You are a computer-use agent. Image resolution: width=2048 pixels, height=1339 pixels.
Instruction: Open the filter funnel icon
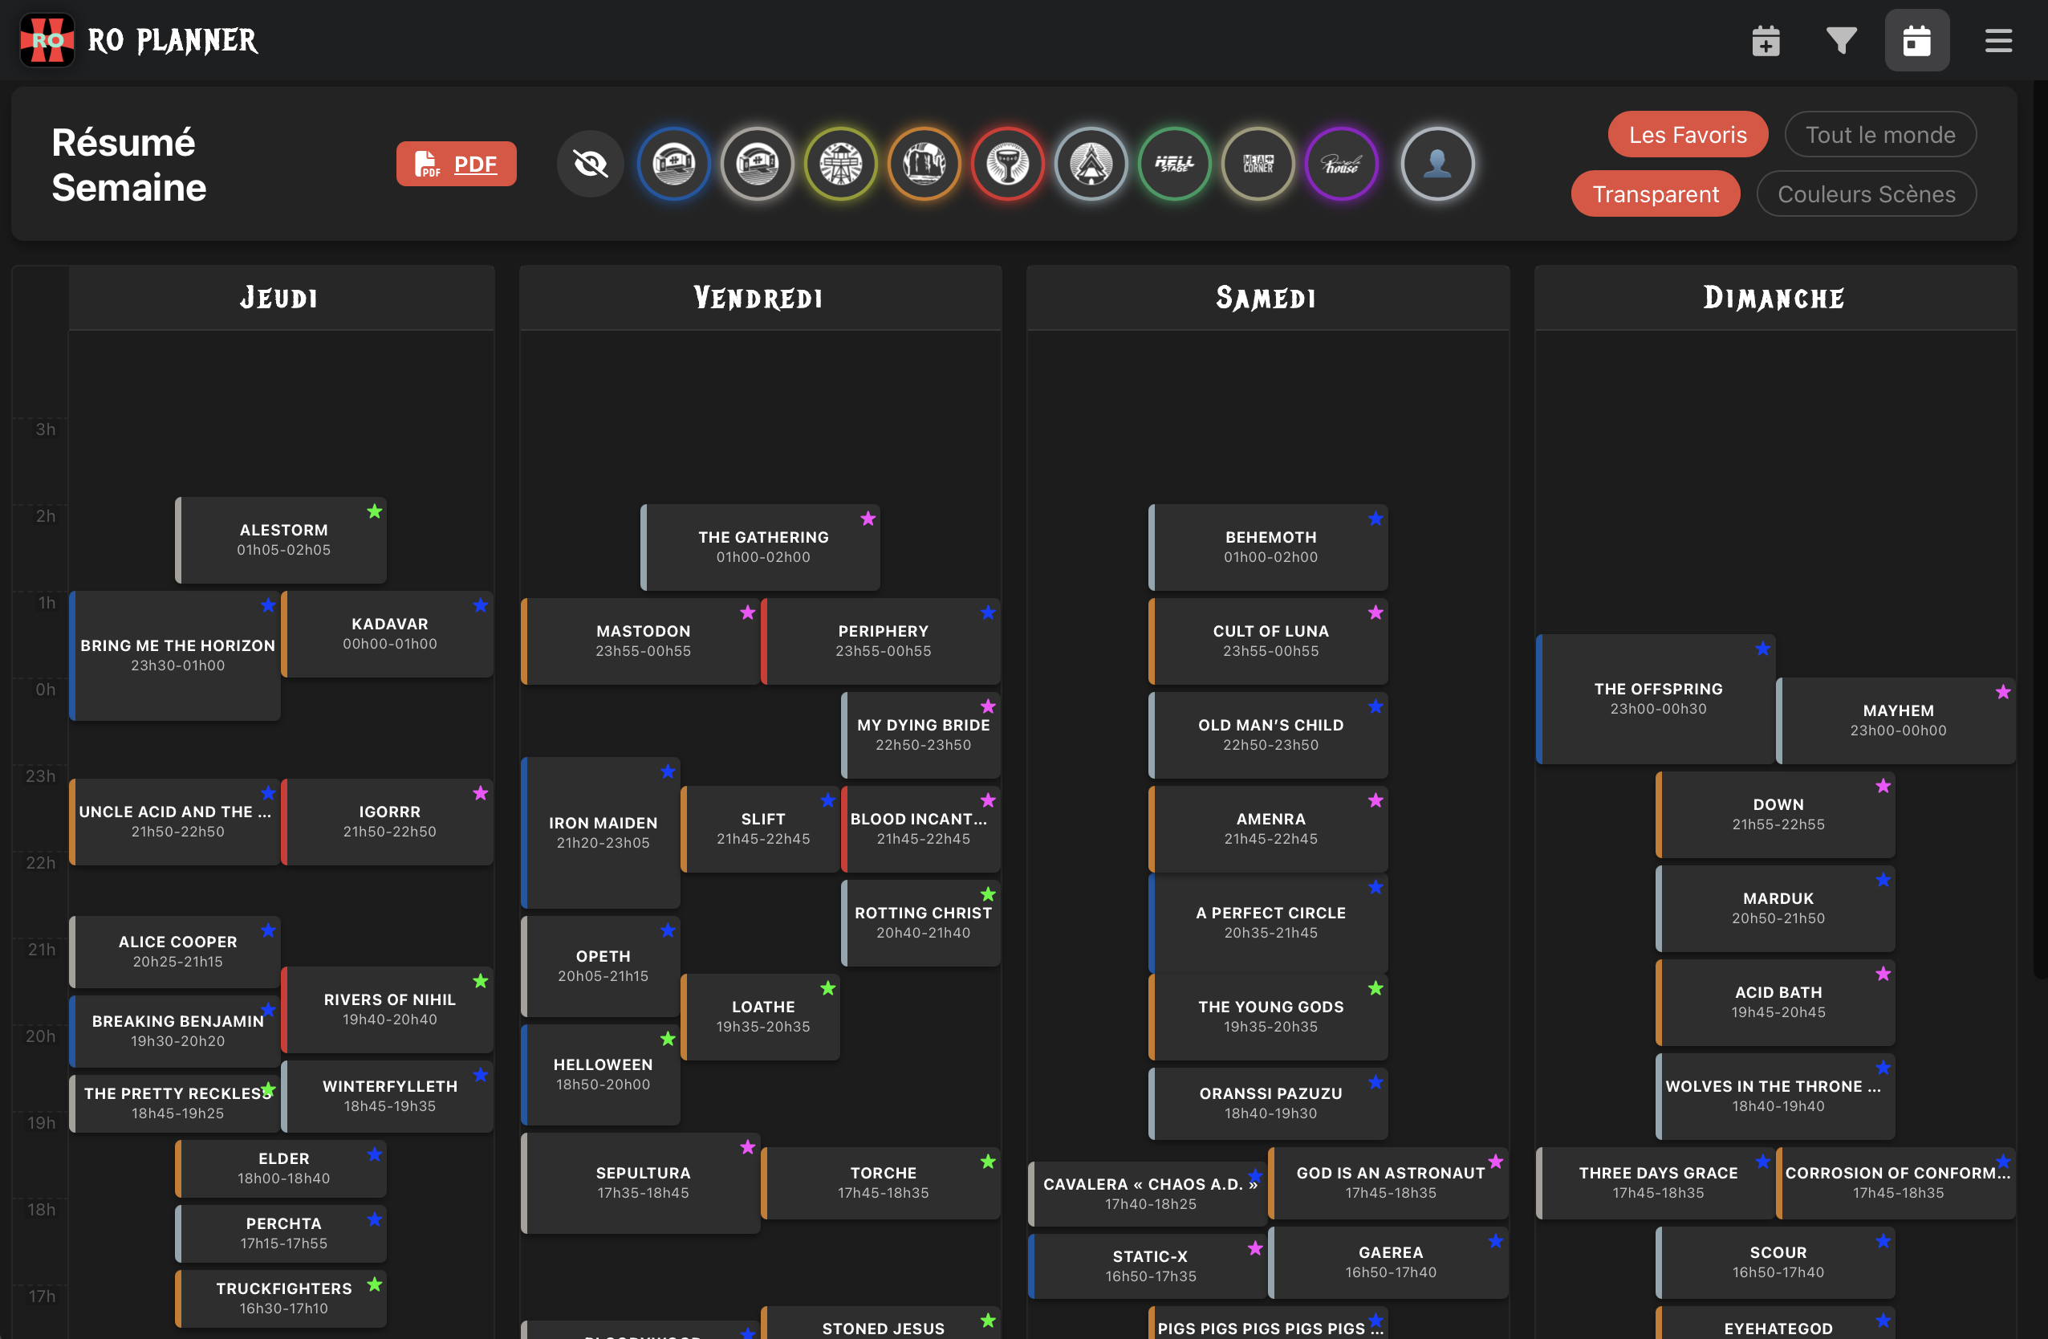(x=1841, y=40)
